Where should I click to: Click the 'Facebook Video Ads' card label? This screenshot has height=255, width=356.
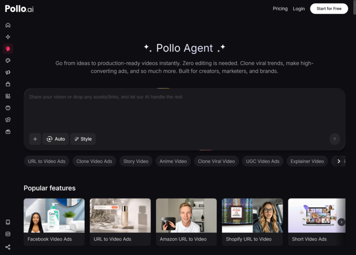(50, 239)
